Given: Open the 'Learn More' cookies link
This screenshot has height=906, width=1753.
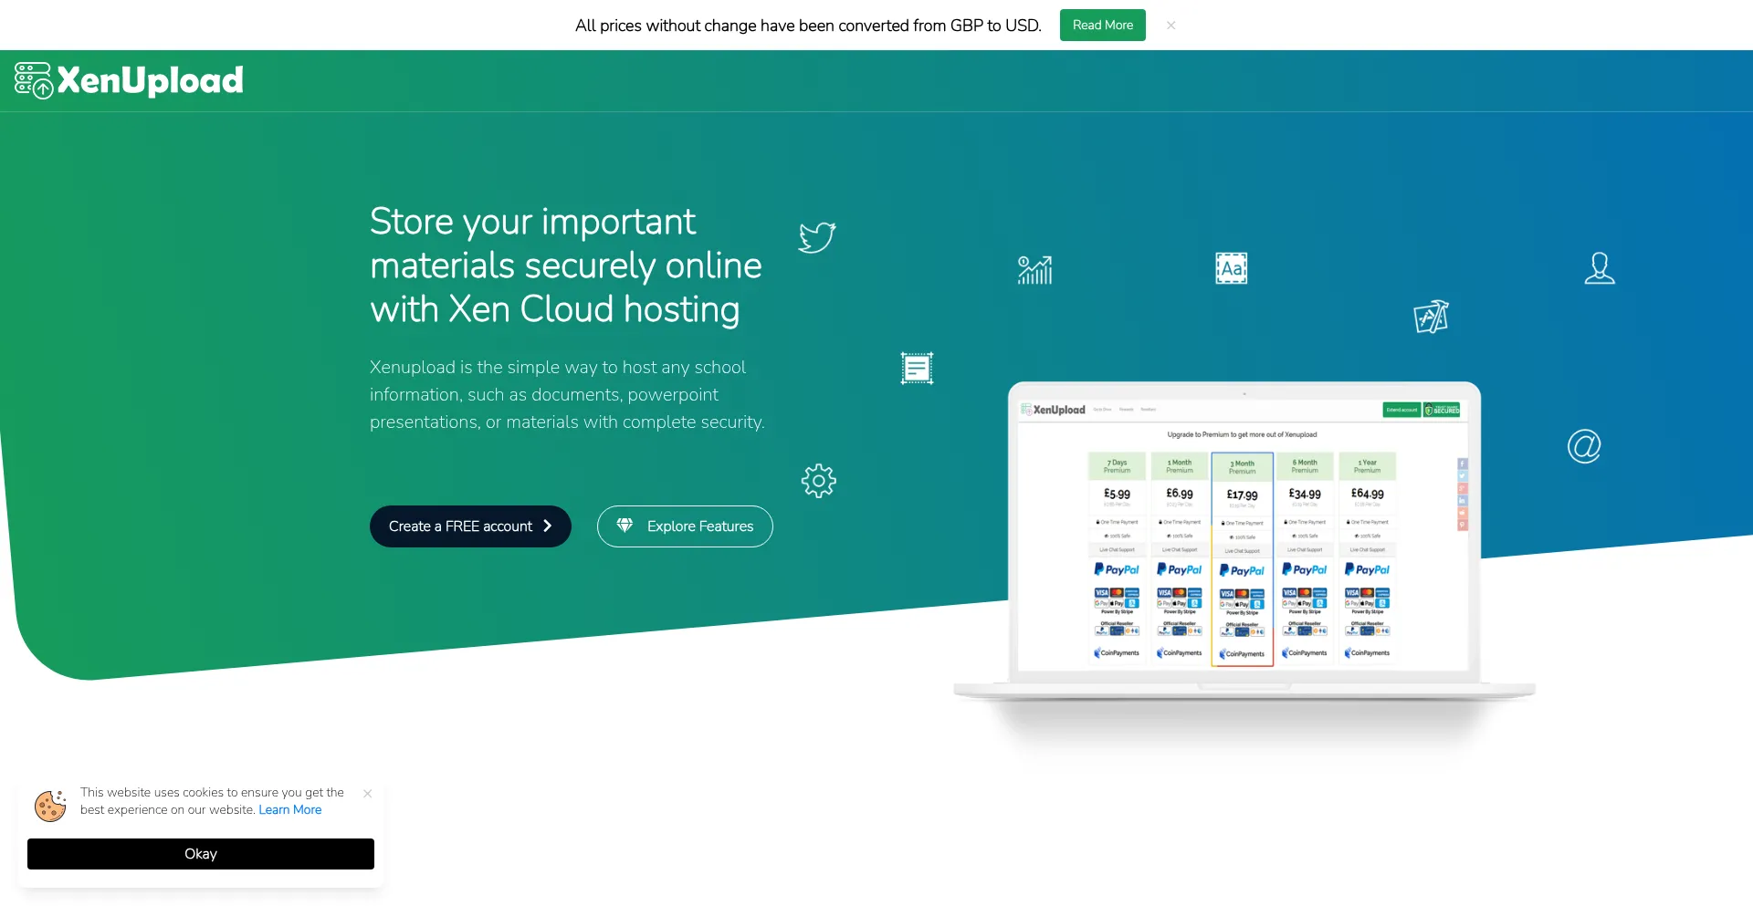Looking at the screenshot, I should (289, 809).
